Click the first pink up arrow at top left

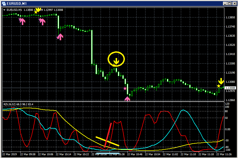[x=23, y=21]
